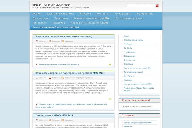The height and width of the screenshot is (128, 192).
Task: Click author icon in Замена маслосъемных колпачков post
Action: pos(50,41)
